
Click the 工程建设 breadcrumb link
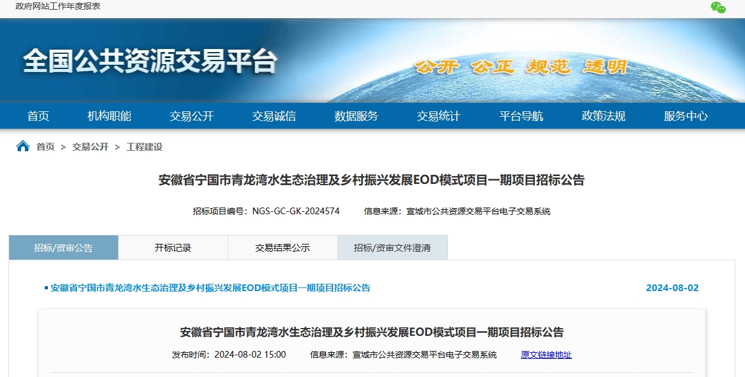click(144, 147)
